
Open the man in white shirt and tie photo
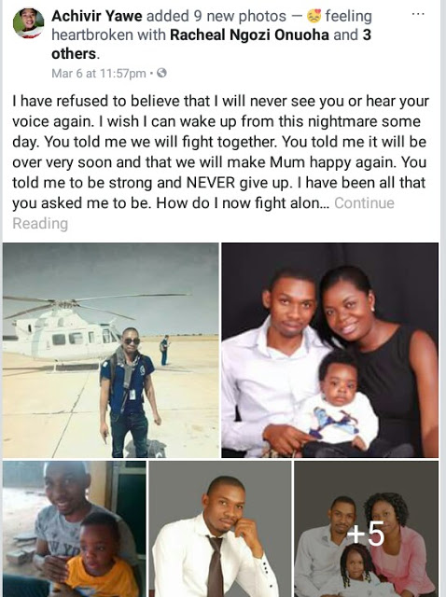point(220,529)
